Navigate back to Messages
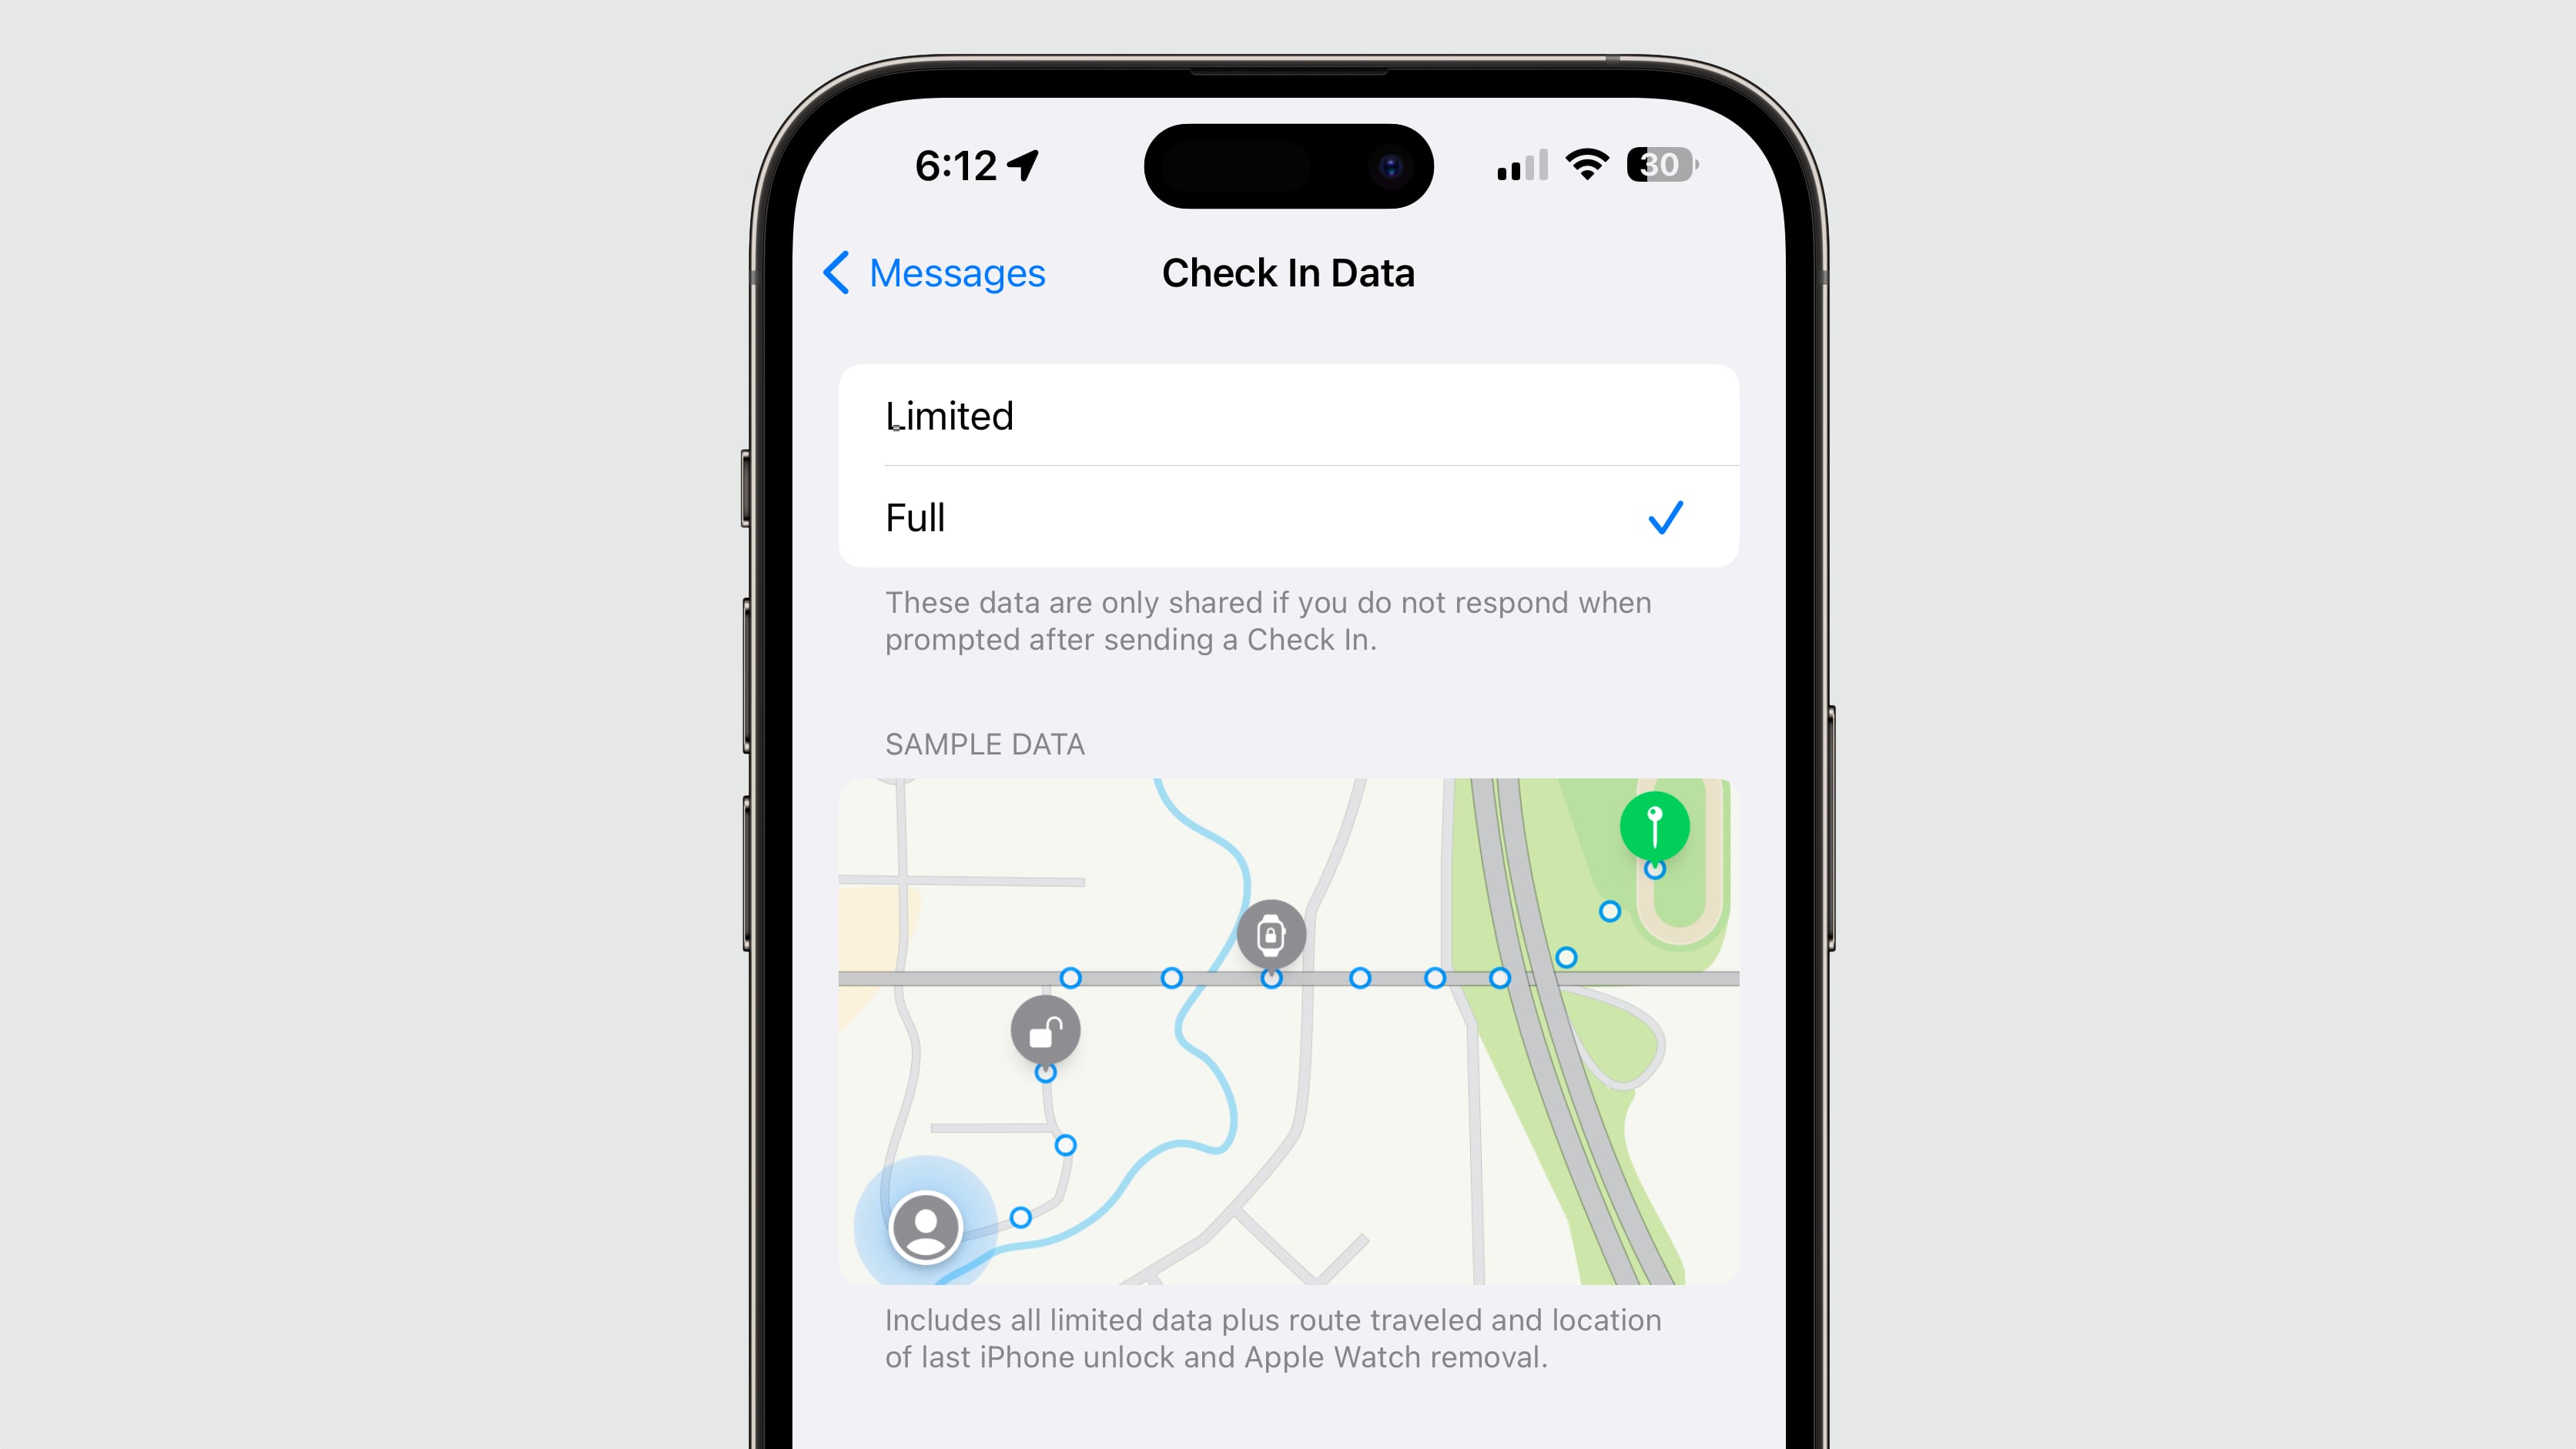 click(x=927, y=271)
